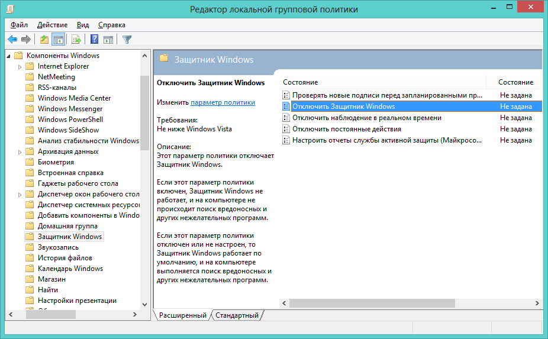Select the Настройки презентации folder

(x=77, y=301)
